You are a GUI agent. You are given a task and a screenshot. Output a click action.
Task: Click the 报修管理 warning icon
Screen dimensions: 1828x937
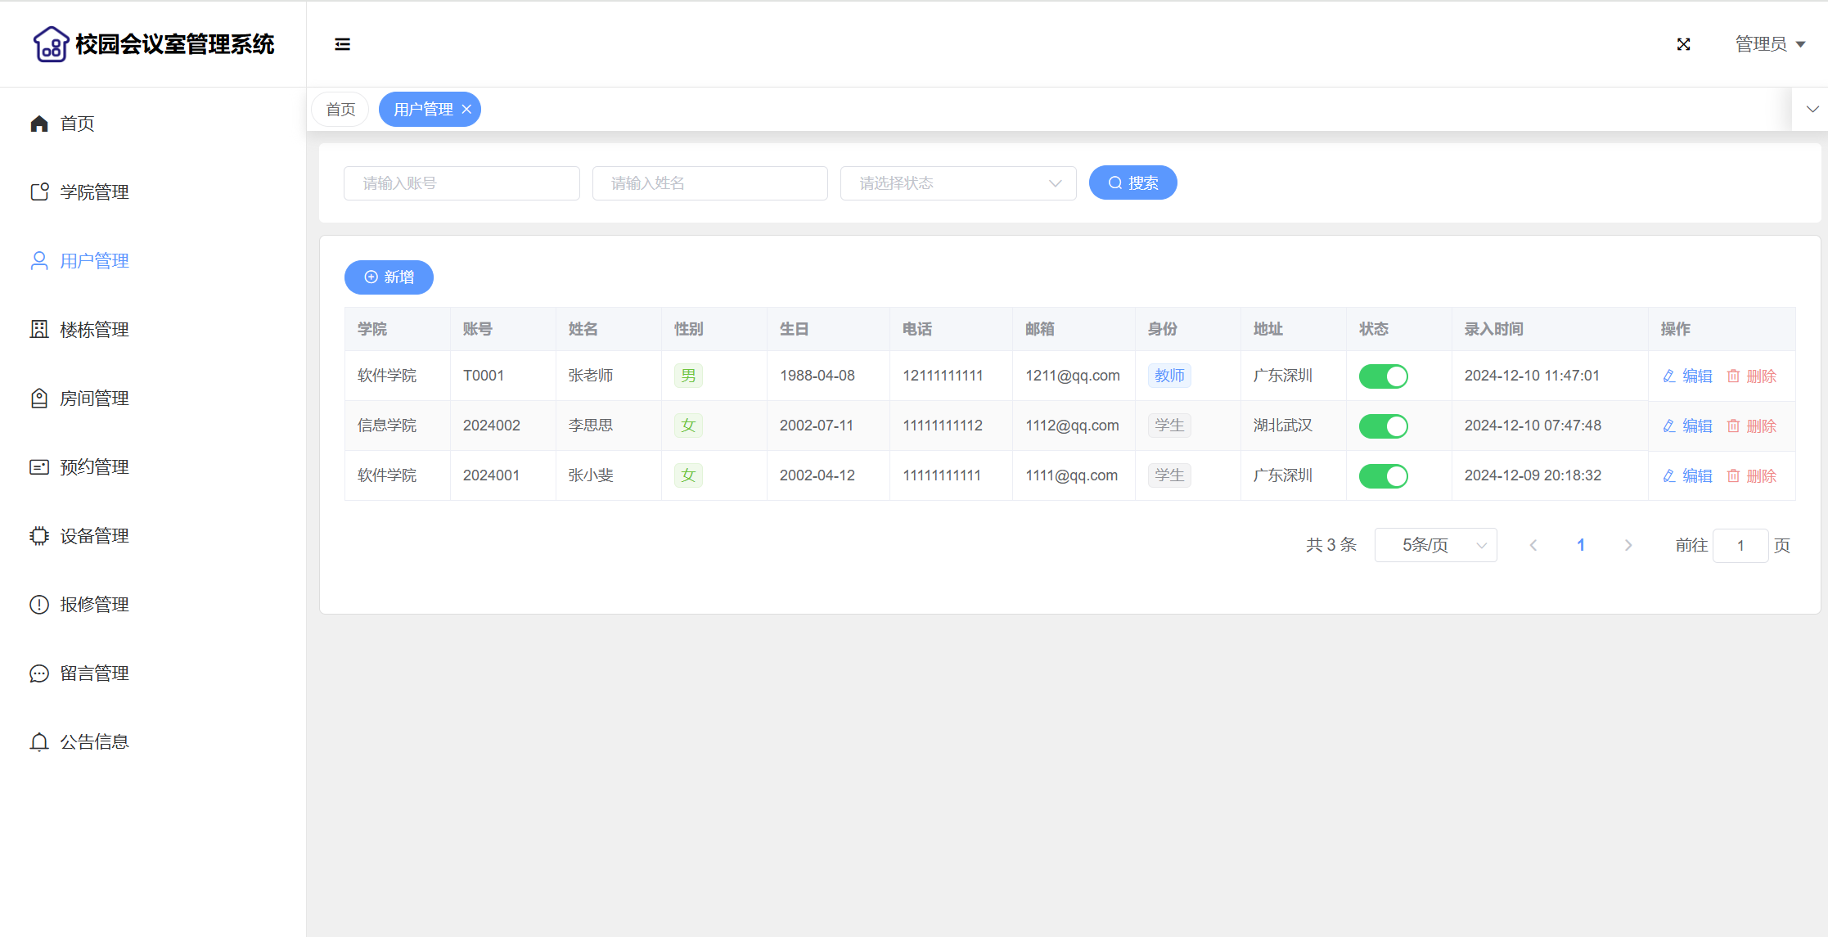(39, 604)
